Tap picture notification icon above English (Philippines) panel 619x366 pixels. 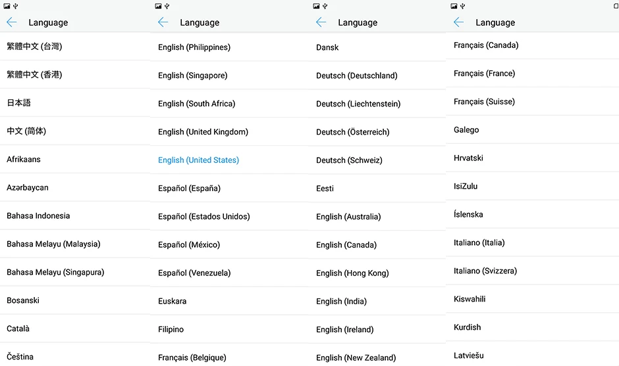(x=159, y=6)
